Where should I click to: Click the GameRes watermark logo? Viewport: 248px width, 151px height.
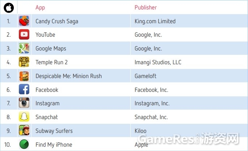coord(188,139)
